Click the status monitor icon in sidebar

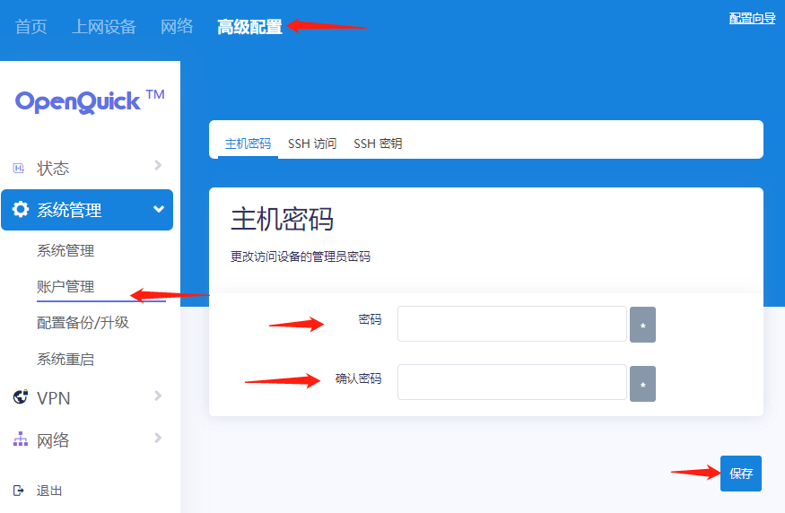tap(19, 169)
